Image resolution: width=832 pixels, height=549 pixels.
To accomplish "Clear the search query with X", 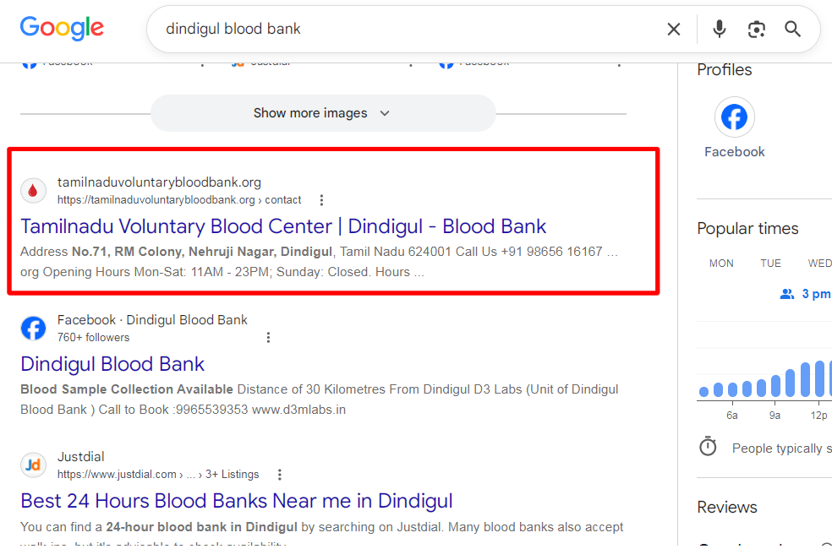I will pyautogui.click(x=673, y=30).
